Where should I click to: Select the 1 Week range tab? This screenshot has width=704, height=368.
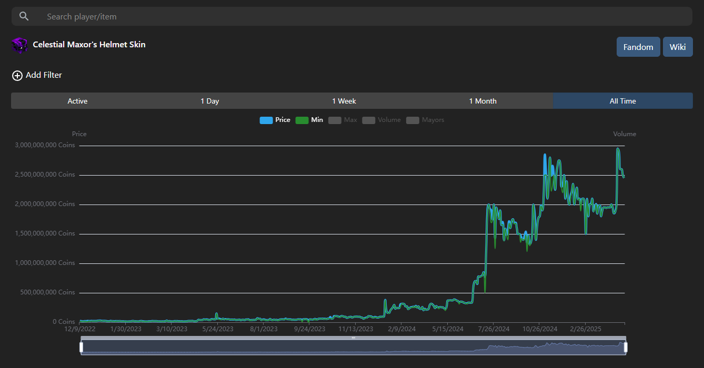tap(344, 101)
